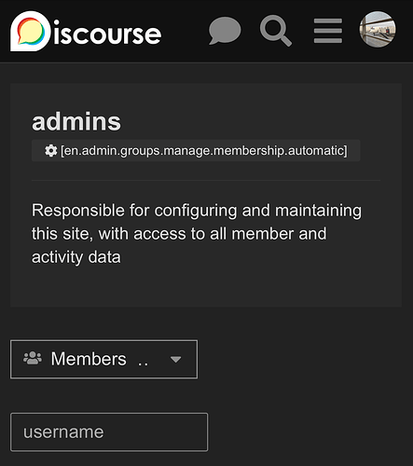Click the username placeholder text

click(x=63, y=432)
